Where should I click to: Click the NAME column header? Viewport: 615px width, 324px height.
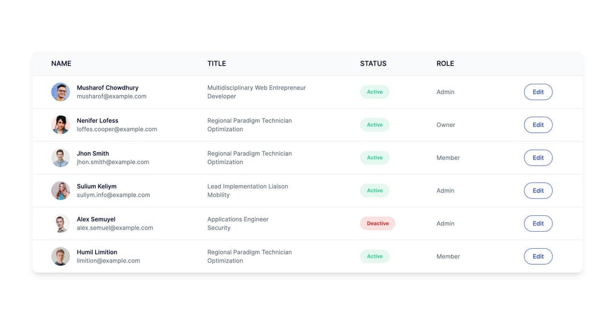tap(61, 64)
